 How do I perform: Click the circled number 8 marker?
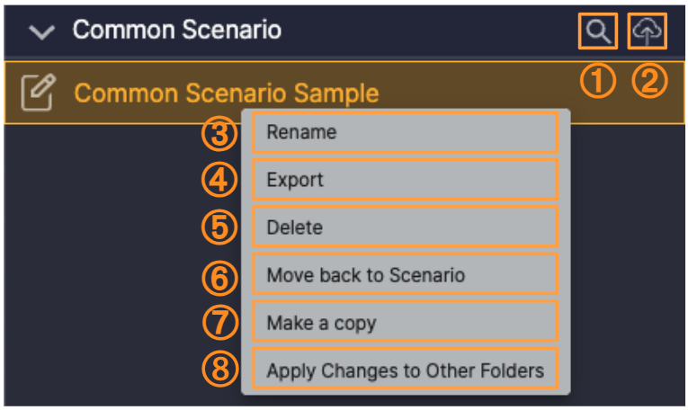click(x=219, y=369)
